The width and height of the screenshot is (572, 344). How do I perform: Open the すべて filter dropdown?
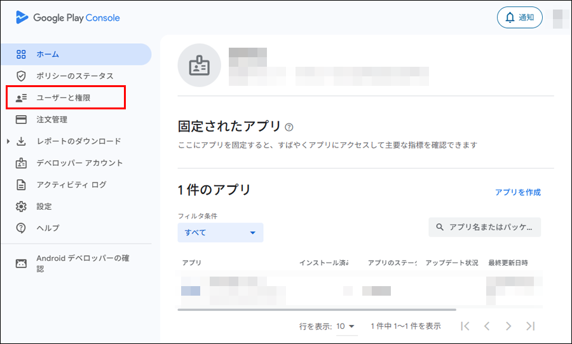pyautogui.click(x=221, y=232)
